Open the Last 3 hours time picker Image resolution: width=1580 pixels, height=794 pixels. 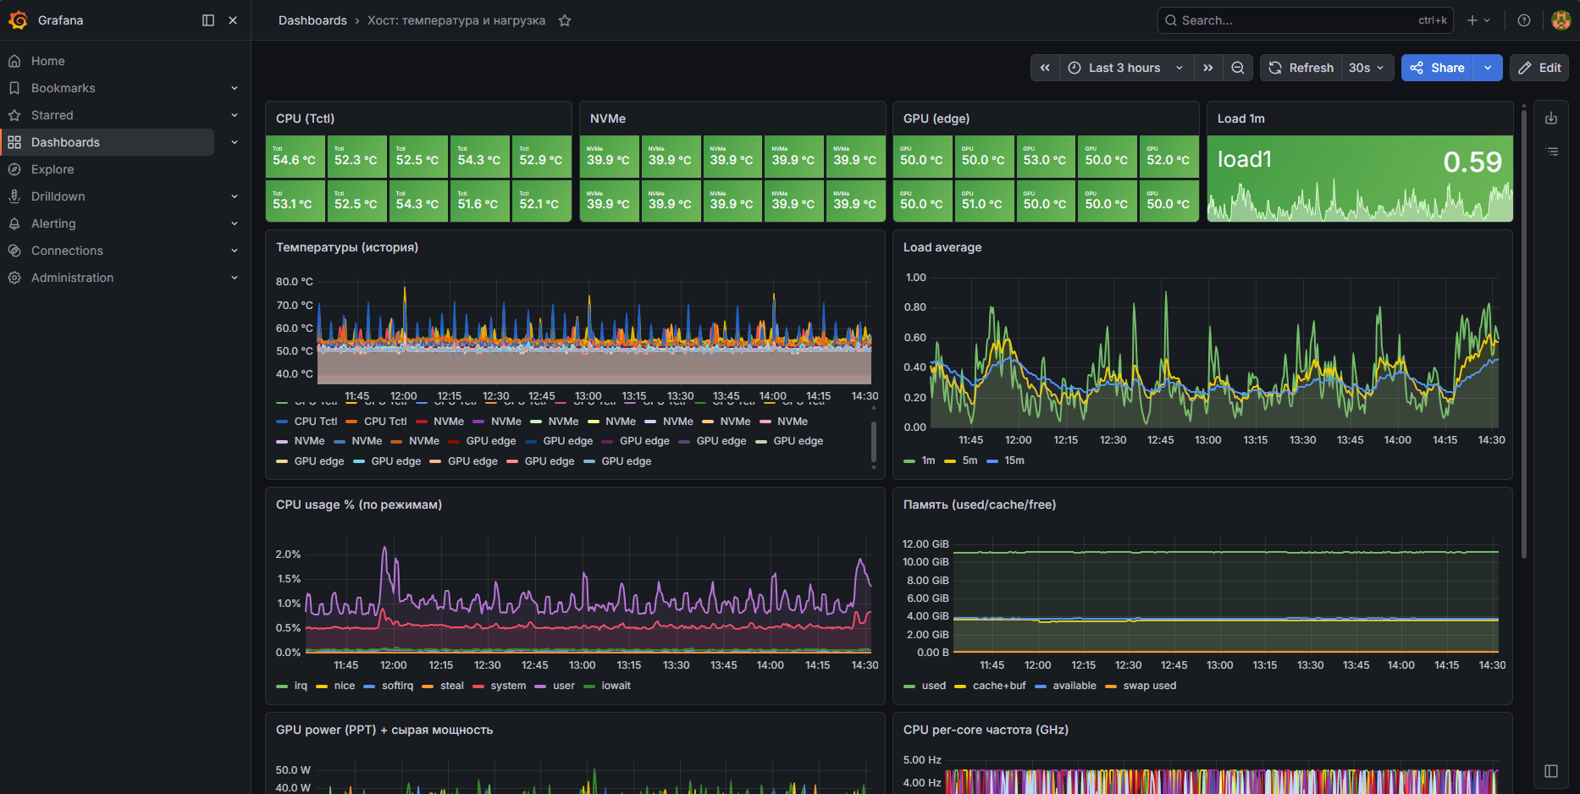[x=1126, y=68]
